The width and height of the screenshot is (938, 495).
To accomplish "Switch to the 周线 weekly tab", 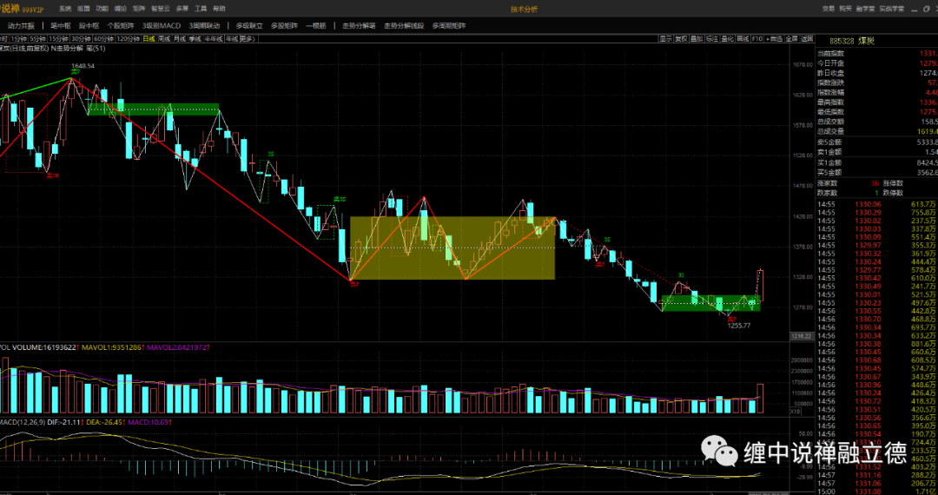I will tap(164, 39).
